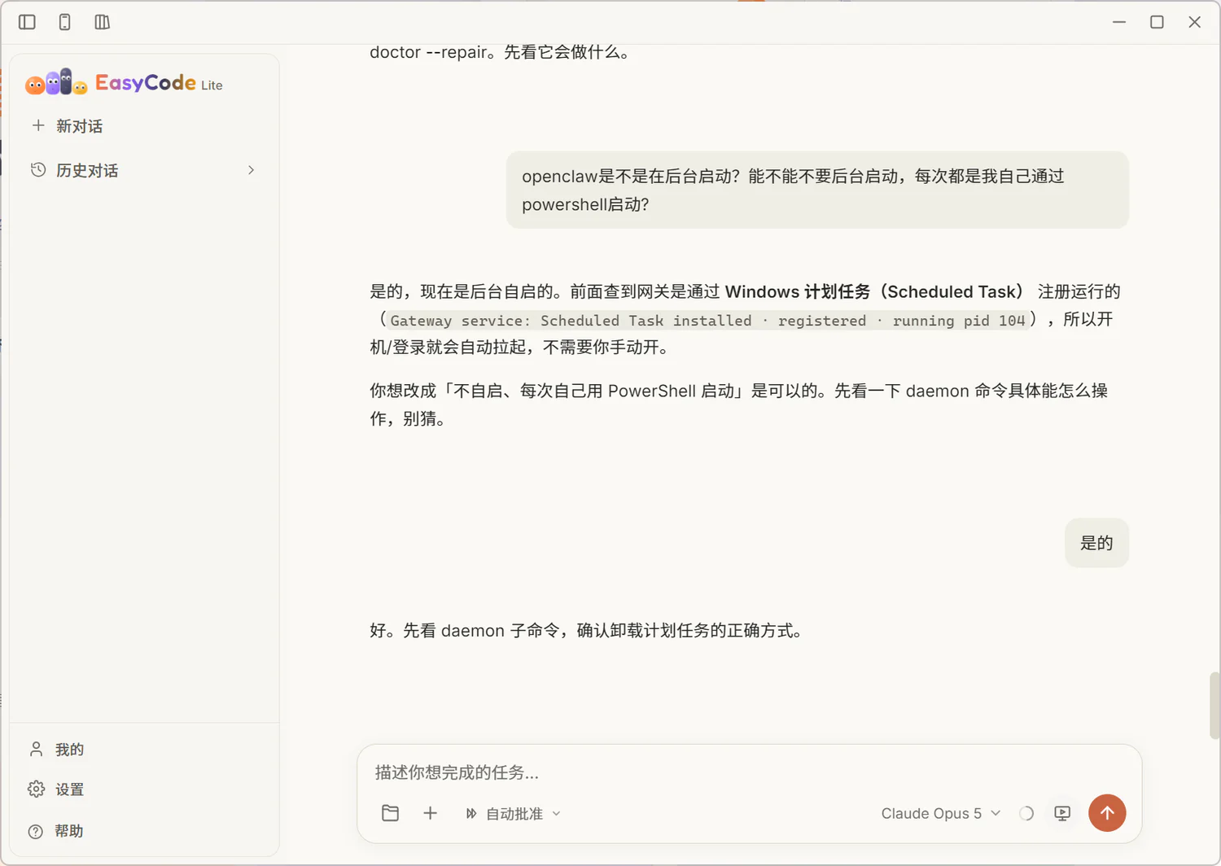
Task: Click the text doctor --repair。先看它会做什么
Action: pyautogui.click(x=501, y=52)
